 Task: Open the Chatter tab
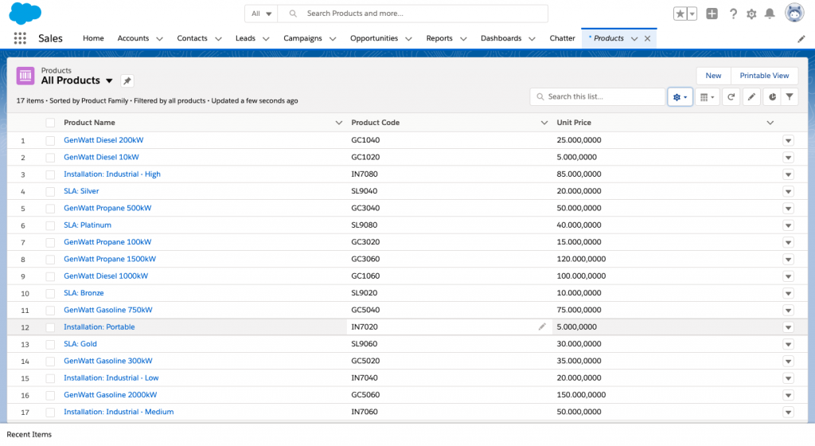coord(563,38)
